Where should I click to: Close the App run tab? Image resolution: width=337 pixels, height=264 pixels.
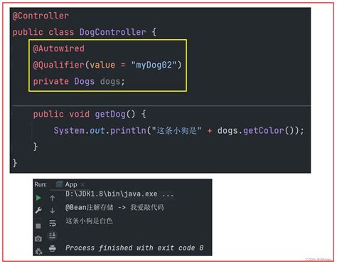pos(82,184)
